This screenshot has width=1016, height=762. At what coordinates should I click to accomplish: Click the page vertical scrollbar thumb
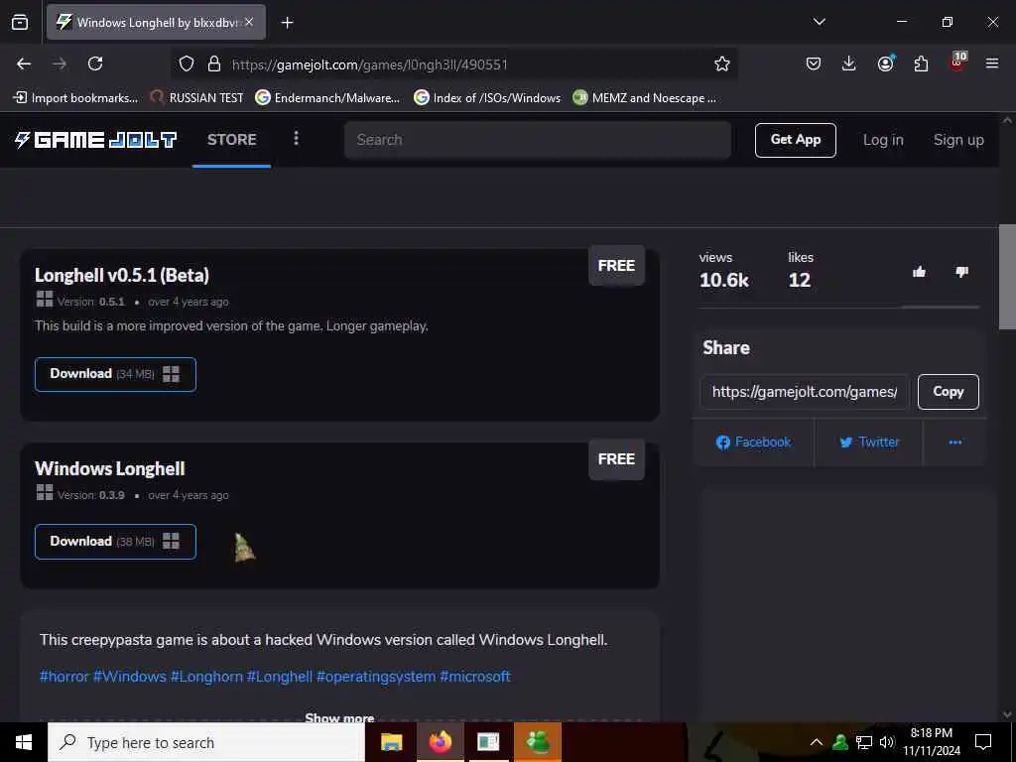pos(1006,277)
